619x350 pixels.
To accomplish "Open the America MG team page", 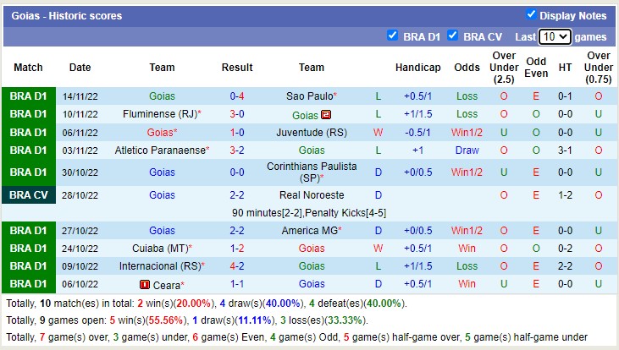I will [308, 230].
